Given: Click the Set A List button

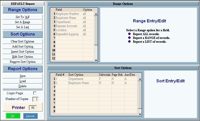Looking at the screenshot, I should click(x=23, y=27).
